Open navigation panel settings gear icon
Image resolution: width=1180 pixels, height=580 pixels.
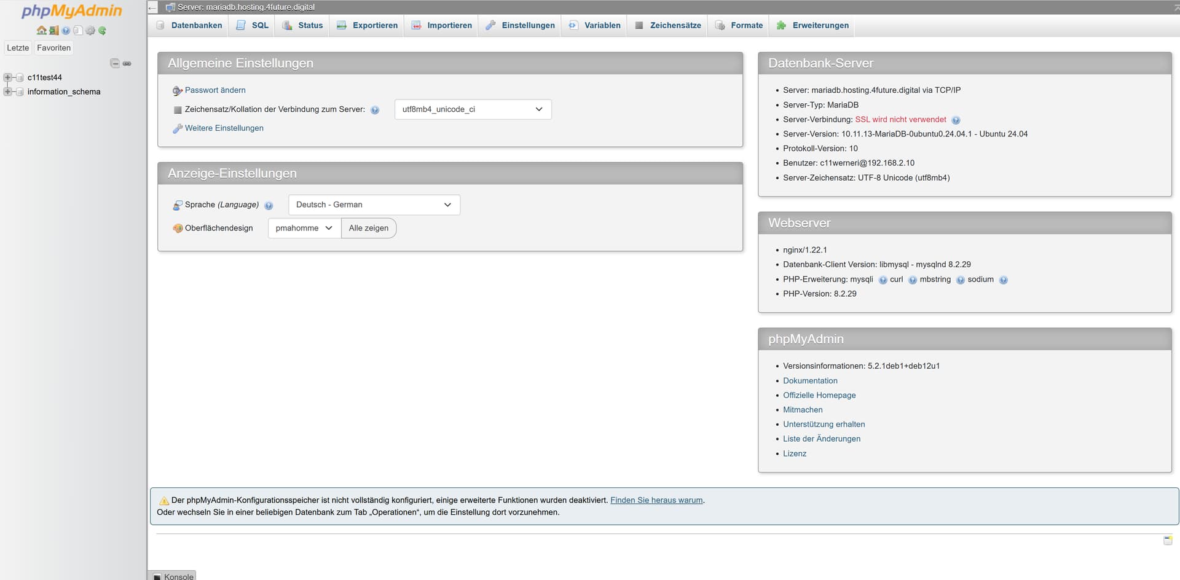(x=90, y=30)
